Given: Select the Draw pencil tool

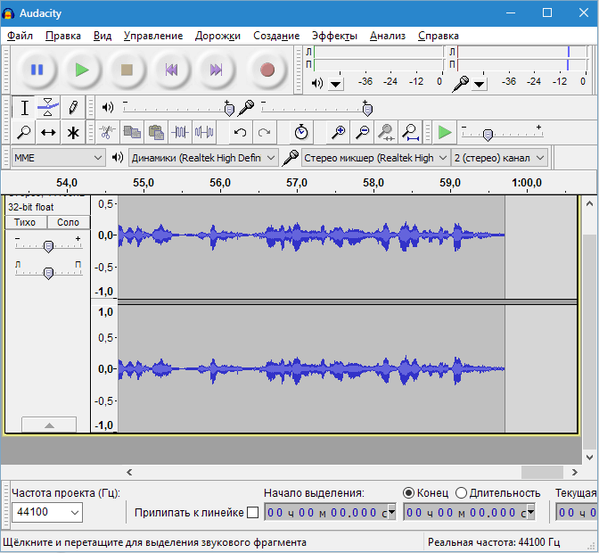Looking at the screenshot, I should (73, 108).
